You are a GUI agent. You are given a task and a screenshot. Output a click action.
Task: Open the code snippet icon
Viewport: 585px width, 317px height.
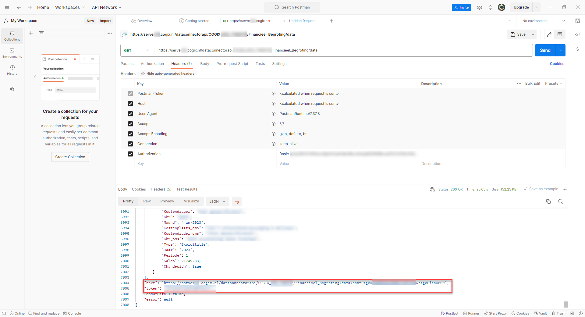[578, 34]
